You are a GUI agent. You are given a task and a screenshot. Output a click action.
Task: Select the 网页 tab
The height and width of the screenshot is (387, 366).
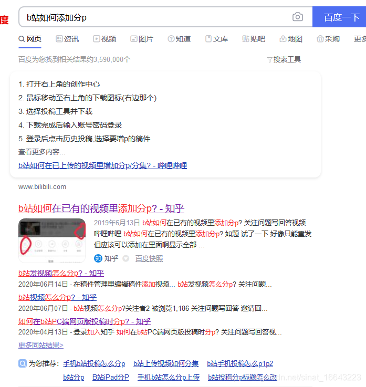point(30,39)
